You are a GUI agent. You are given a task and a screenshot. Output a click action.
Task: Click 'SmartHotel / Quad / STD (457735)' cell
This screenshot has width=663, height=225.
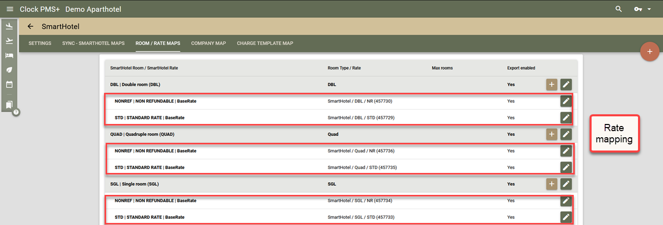click(362, 167)
